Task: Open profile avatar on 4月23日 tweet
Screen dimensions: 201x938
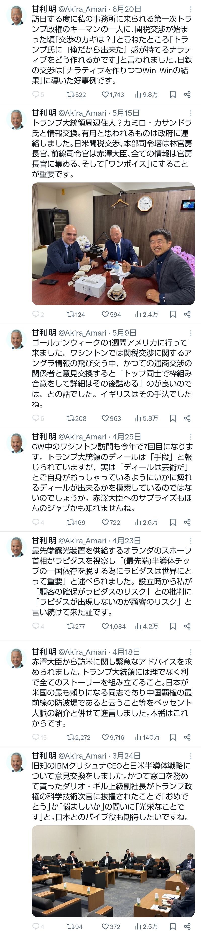Action: [16, 547]
